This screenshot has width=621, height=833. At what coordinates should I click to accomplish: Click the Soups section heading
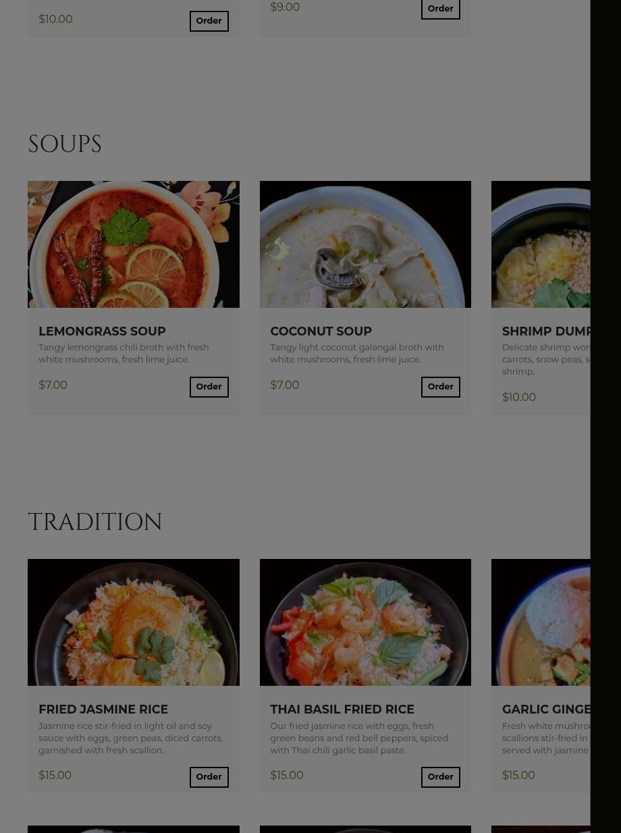[x=65, y=144]
